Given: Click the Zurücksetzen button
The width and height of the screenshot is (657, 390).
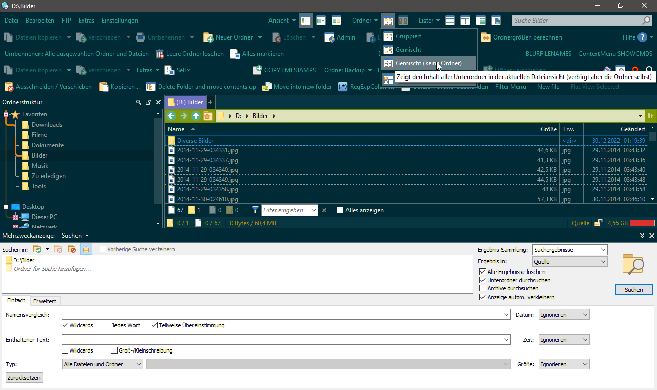Looking at the screenshot, I should (x=24, y=378).
